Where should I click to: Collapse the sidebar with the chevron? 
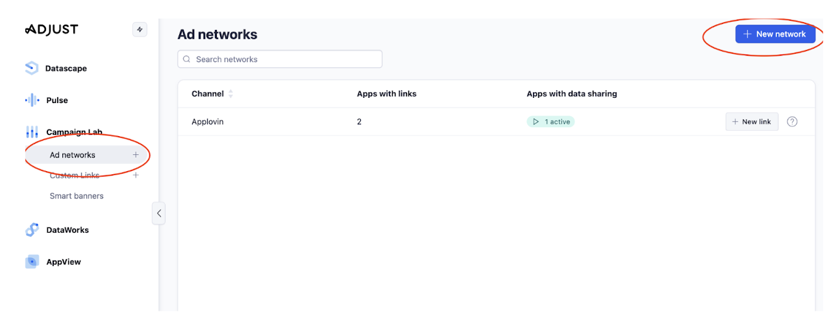pyautogui.click(x=159, y=213)
